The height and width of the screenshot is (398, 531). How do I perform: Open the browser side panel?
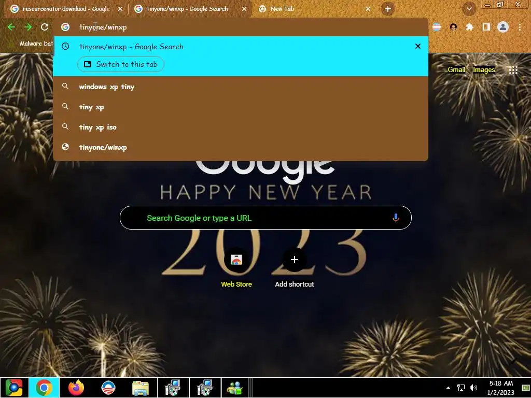(486, 27)
